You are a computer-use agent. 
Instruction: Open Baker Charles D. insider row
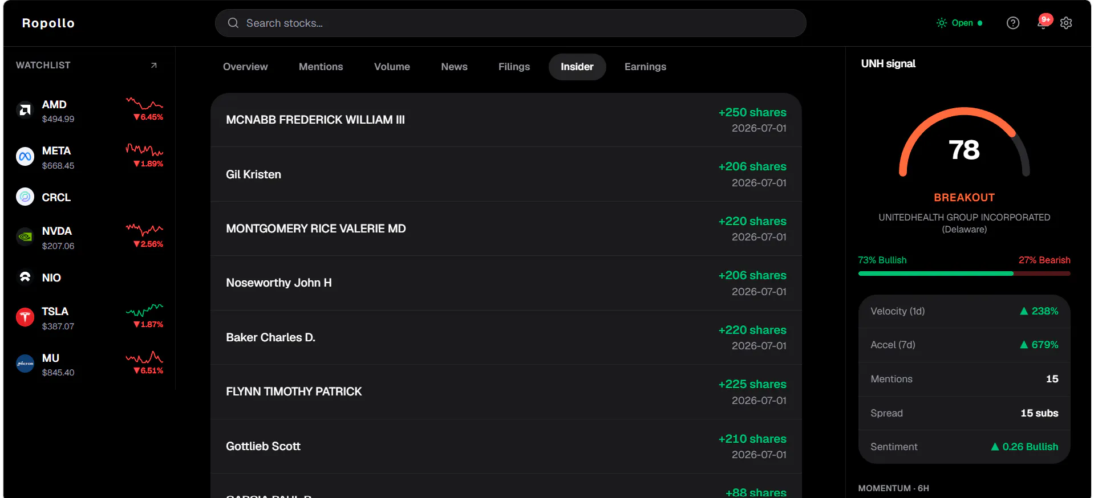point(506,337)
